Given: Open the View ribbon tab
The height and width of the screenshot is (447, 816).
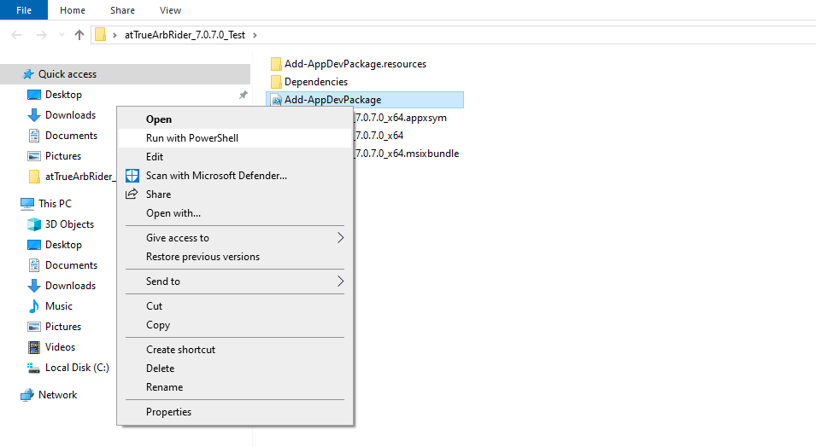Looking at the screenshot, I should (x=170, y=10).
